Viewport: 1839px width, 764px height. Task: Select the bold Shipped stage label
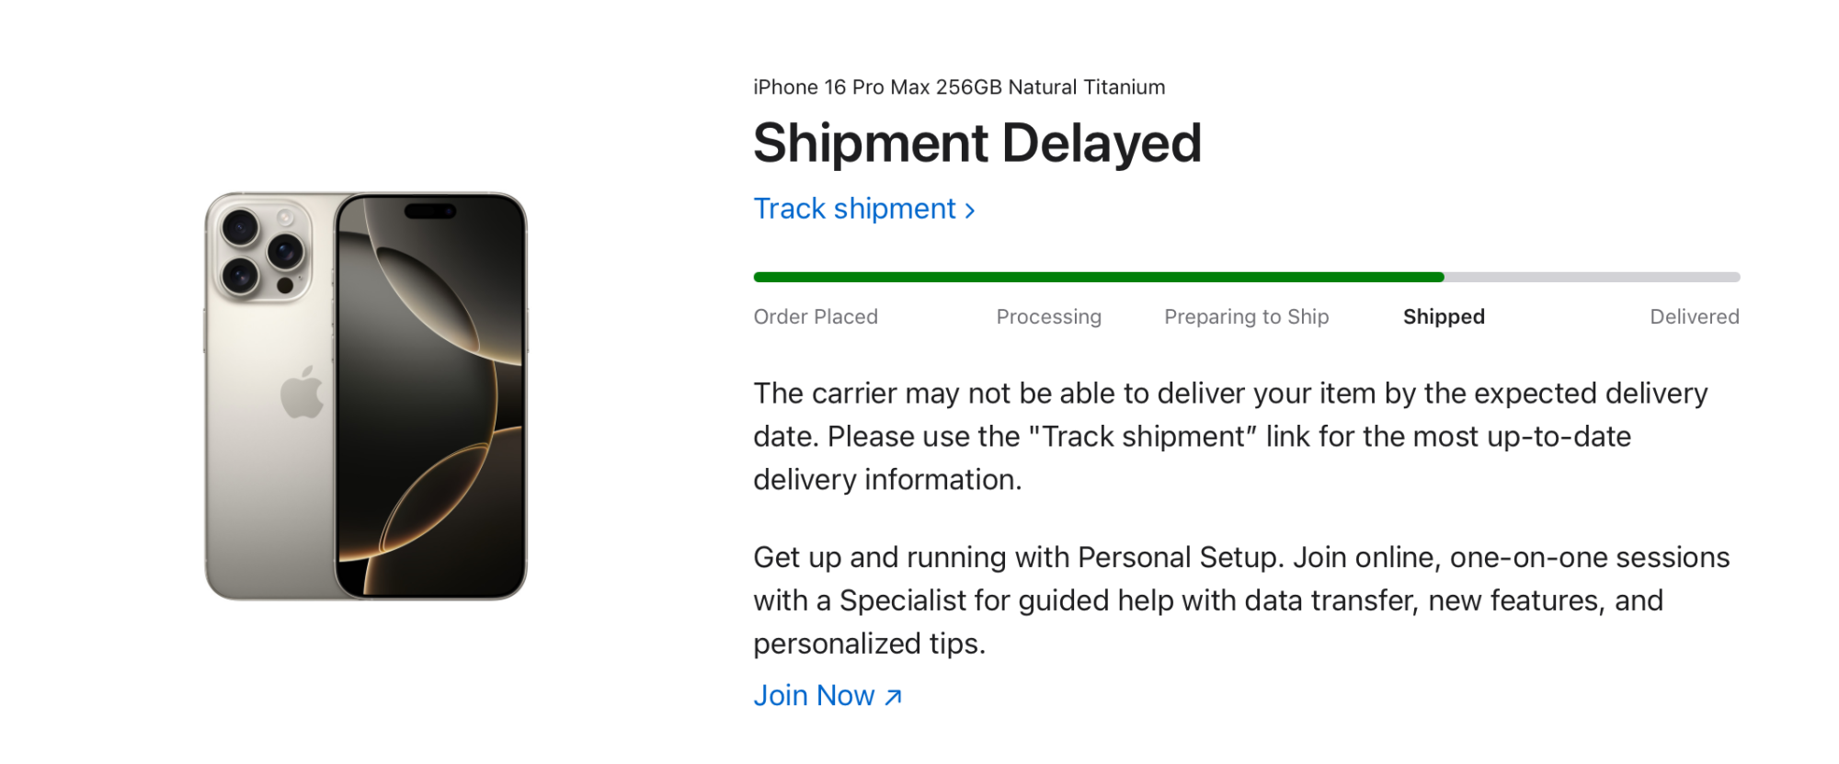click(x=1444, y=317)
